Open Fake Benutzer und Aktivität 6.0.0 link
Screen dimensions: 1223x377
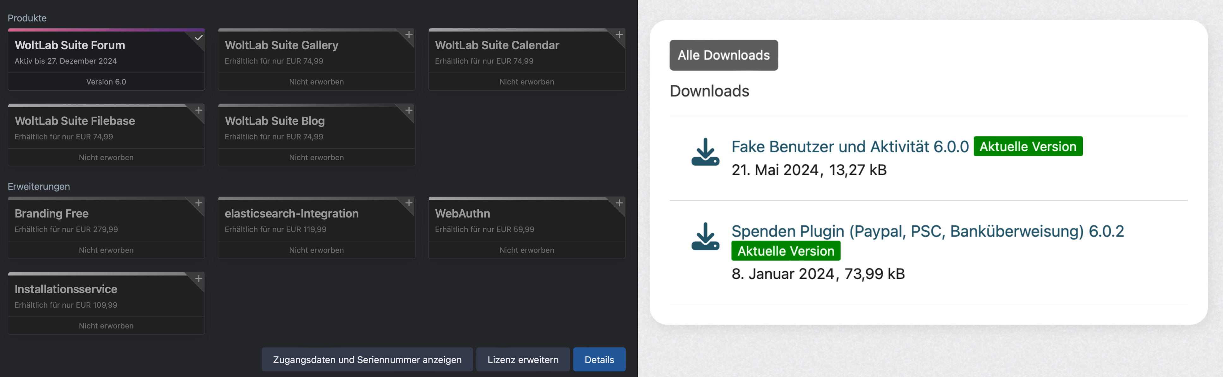click(849, 147)
